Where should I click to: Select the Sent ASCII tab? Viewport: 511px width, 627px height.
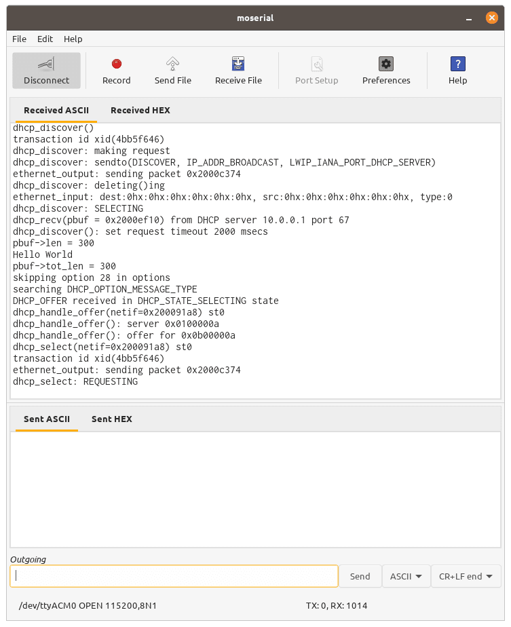[47, 419]
